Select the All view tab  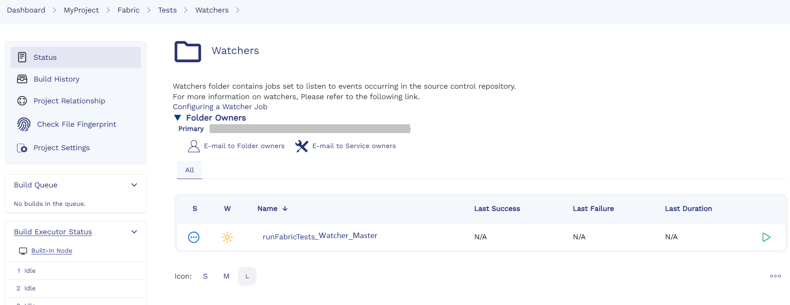point(190,170)
